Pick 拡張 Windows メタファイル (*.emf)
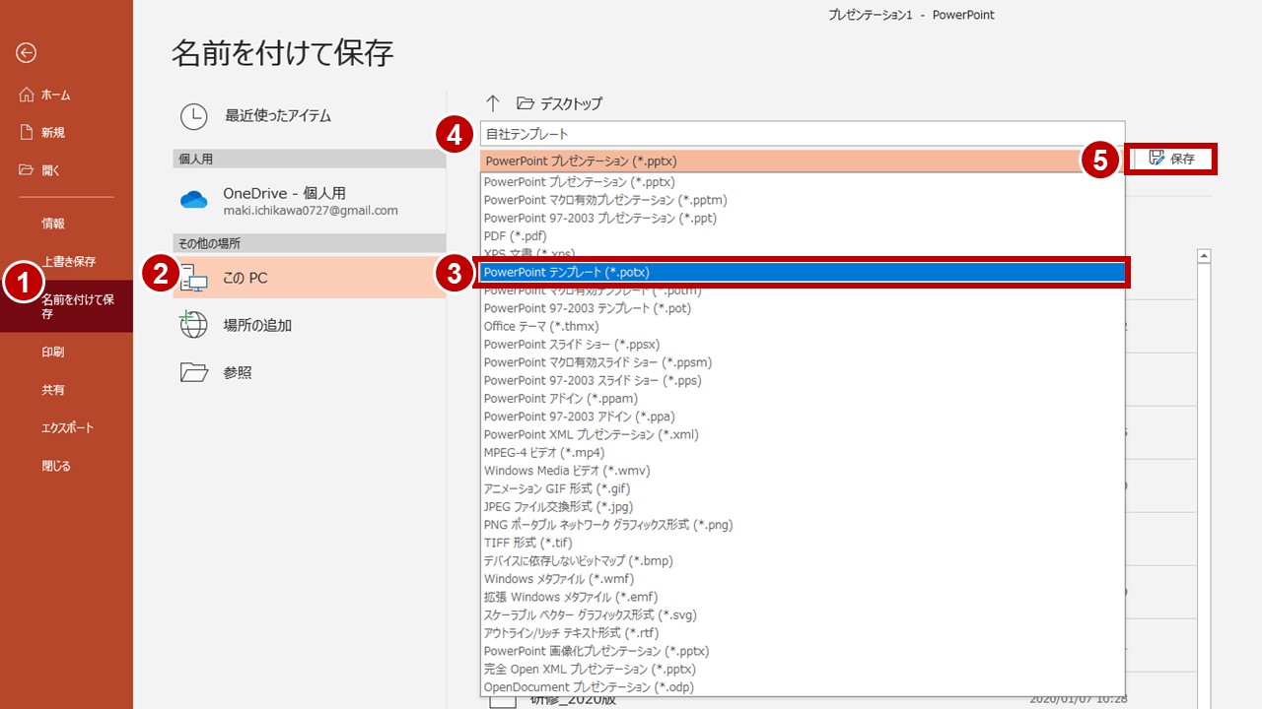 tap(803, 597)
